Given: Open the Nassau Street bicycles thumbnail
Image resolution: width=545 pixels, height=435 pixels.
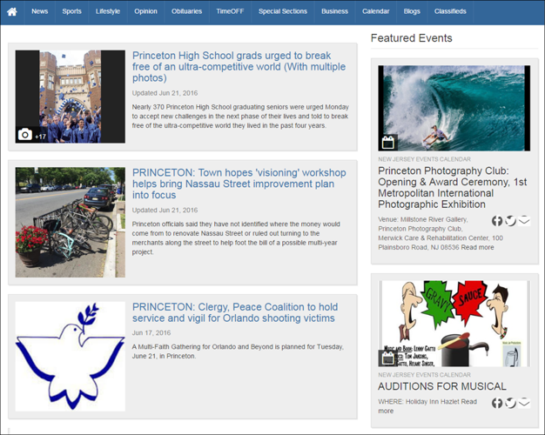Looking at the screenshot, I should point(71,223).
